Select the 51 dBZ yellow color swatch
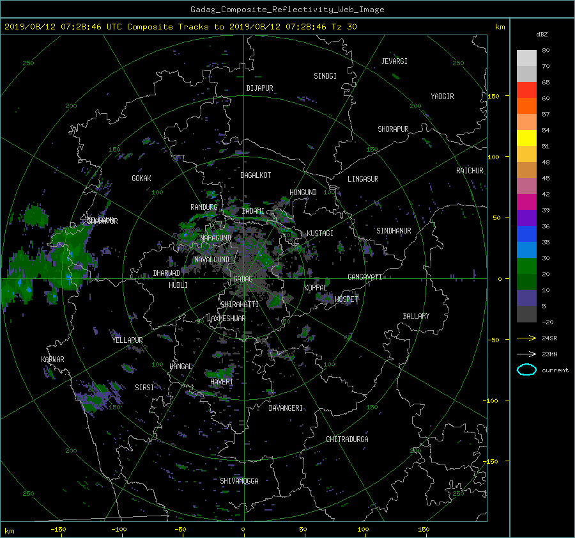This screenshot has width=575, height=538. click(x=526, y=138)
